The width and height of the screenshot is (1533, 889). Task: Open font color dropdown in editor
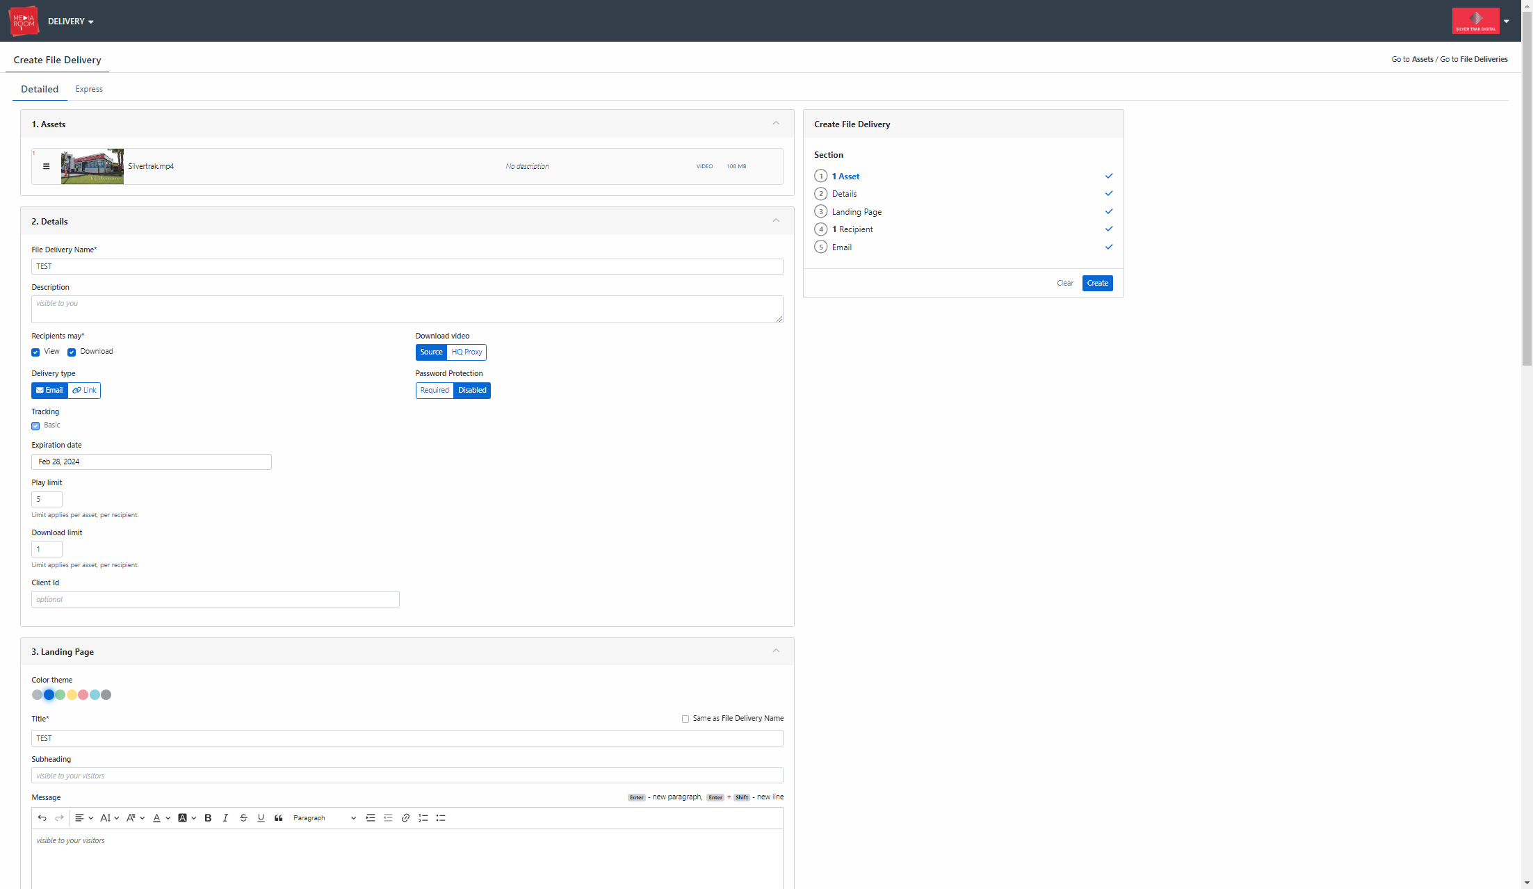click(161, 818)
